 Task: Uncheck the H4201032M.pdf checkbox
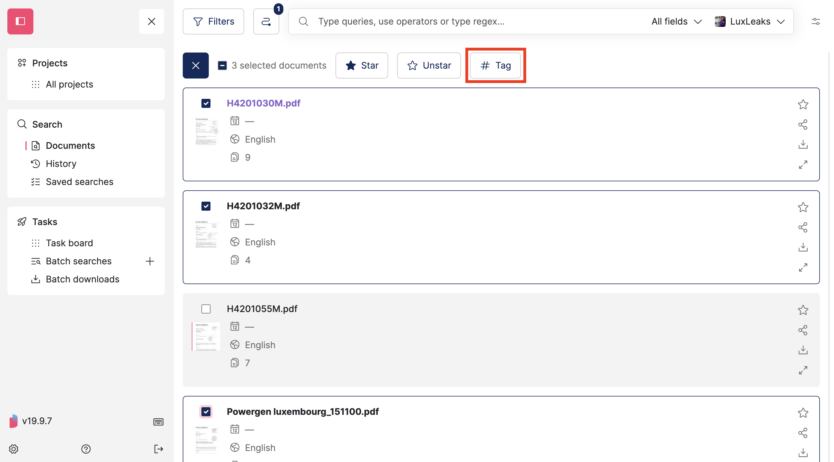pos(206,206)
